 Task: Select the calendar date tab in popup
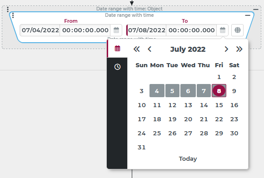(x=117, y=49)
